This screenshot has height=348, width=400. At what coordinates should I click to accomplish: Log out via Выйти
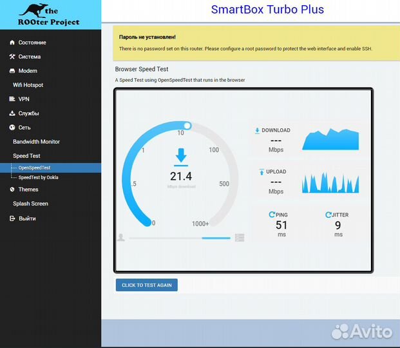coord(27,218)
